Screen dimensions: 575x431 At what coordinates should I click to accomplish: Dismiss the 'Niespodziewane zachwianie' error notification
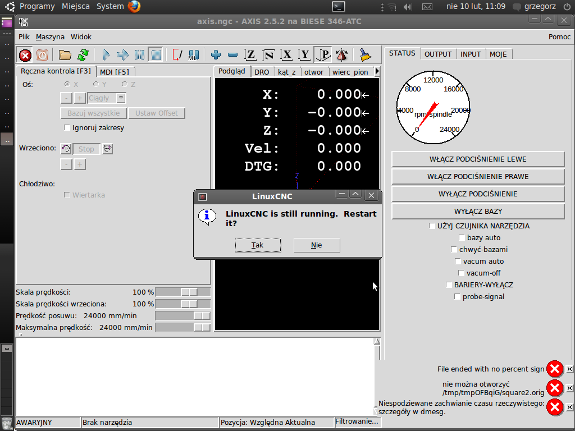point(569,407)
